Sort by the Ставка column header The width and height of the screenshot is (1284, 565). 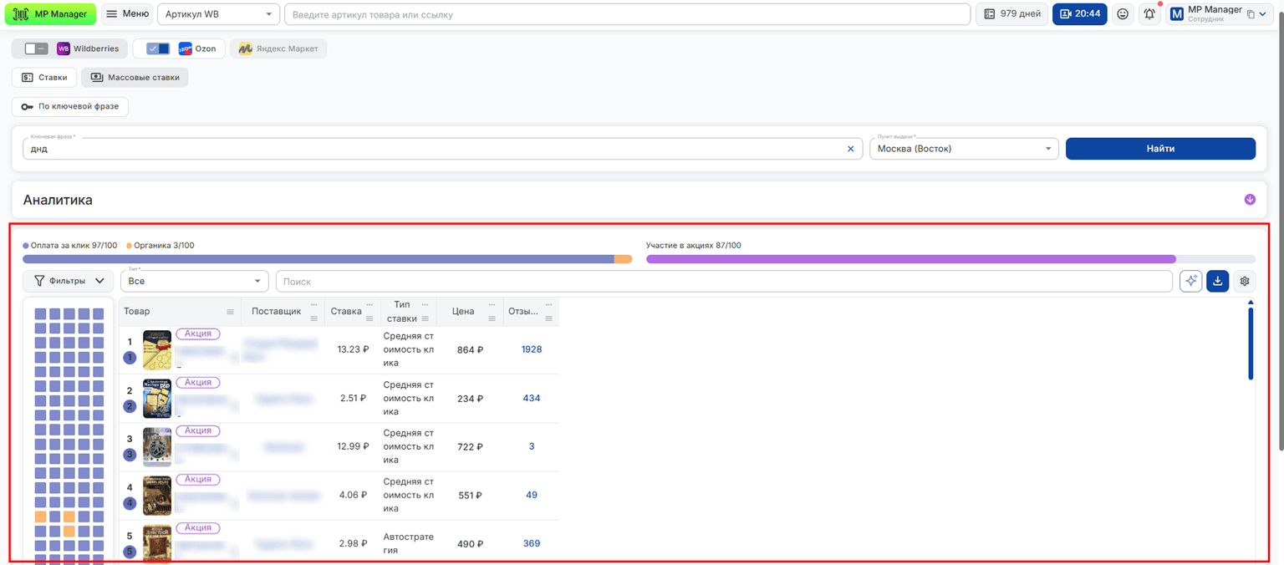click(346, 312)
